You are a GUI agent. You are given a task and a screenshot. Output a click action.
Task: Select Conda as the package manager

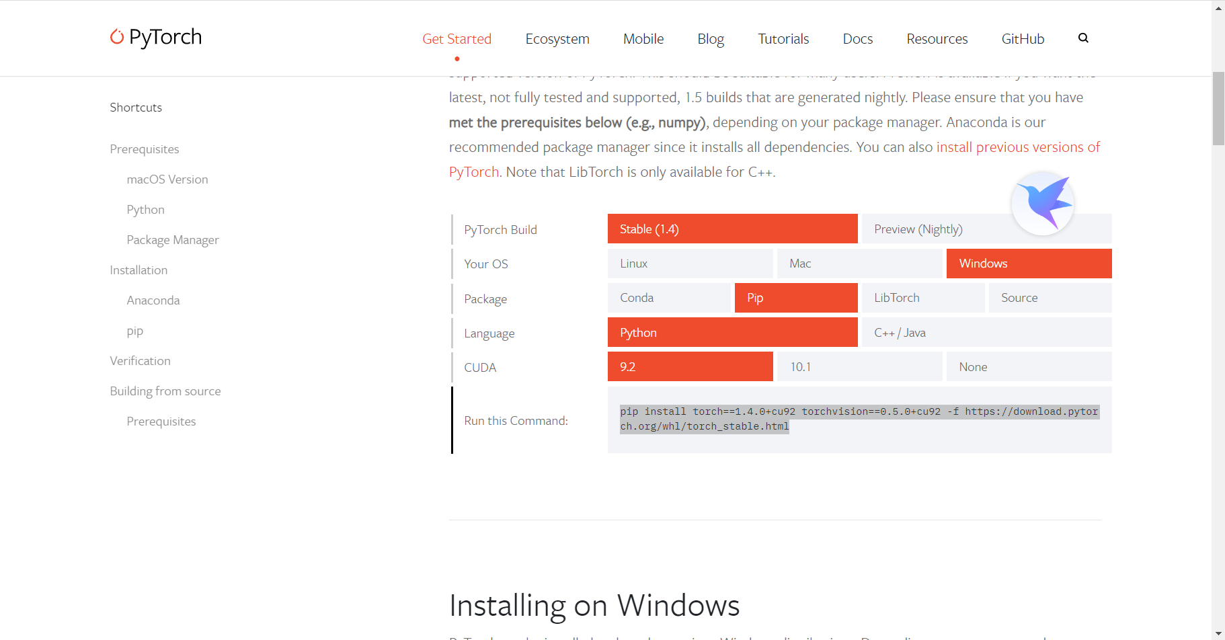tap(668, 297)
